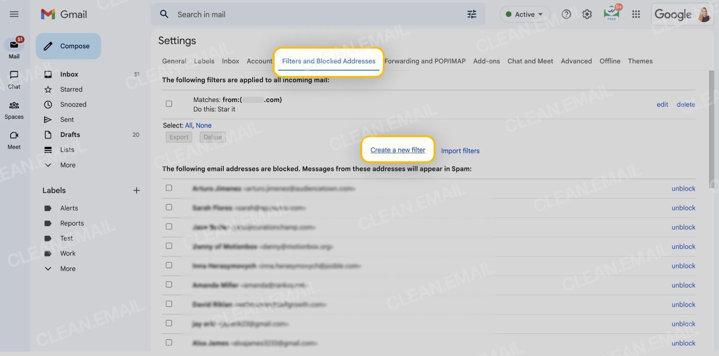Open Chat from the left sidebar

pos(14,79)
